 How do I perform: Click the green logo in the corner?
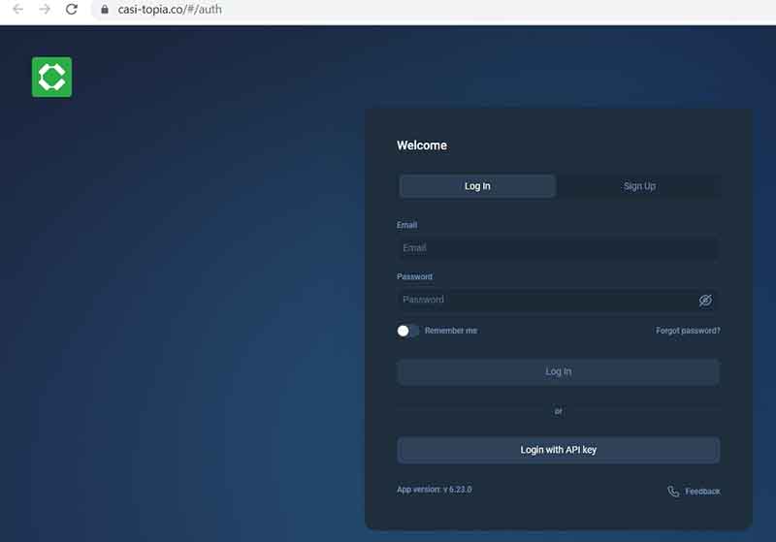coord(51,78)
